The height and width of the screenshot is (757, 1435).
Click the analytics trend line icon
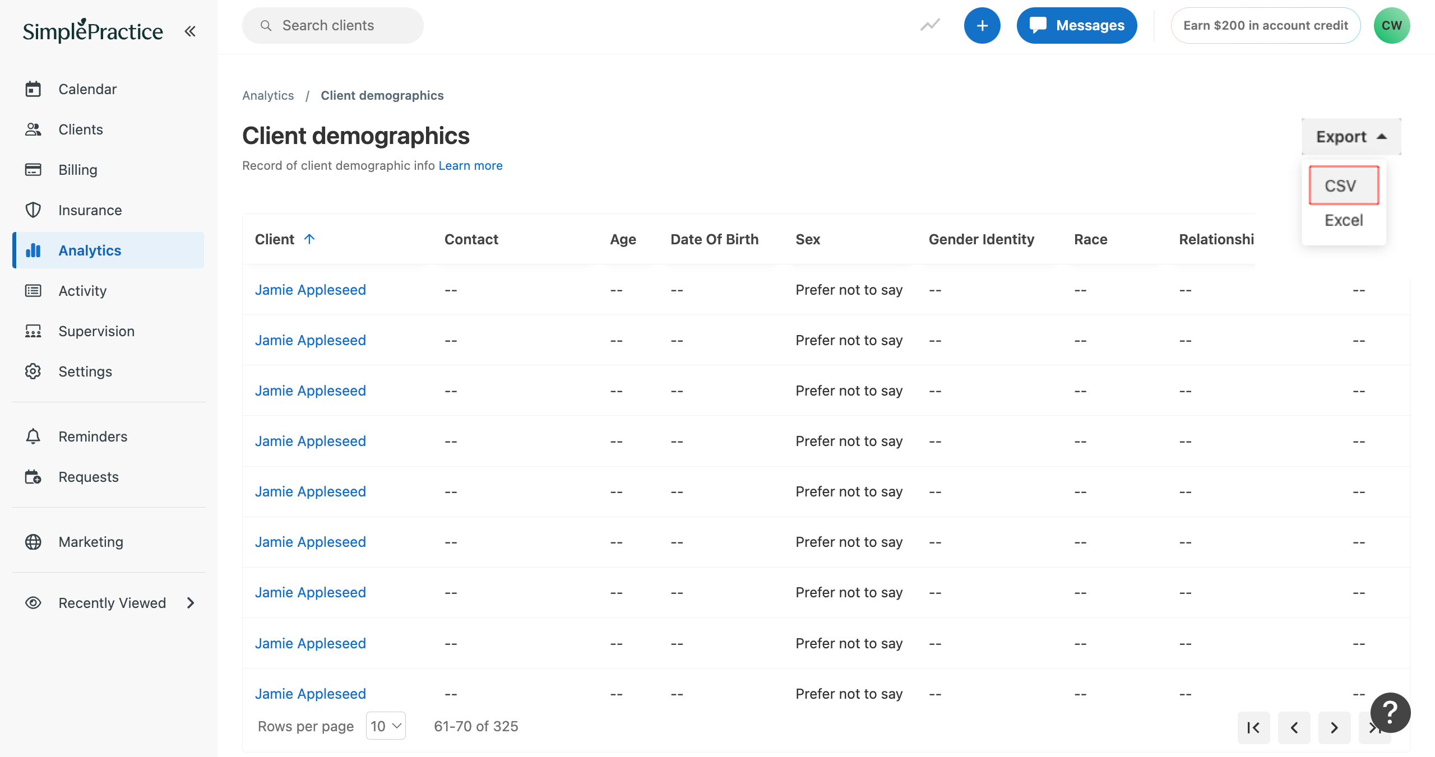tap(930, 25)
